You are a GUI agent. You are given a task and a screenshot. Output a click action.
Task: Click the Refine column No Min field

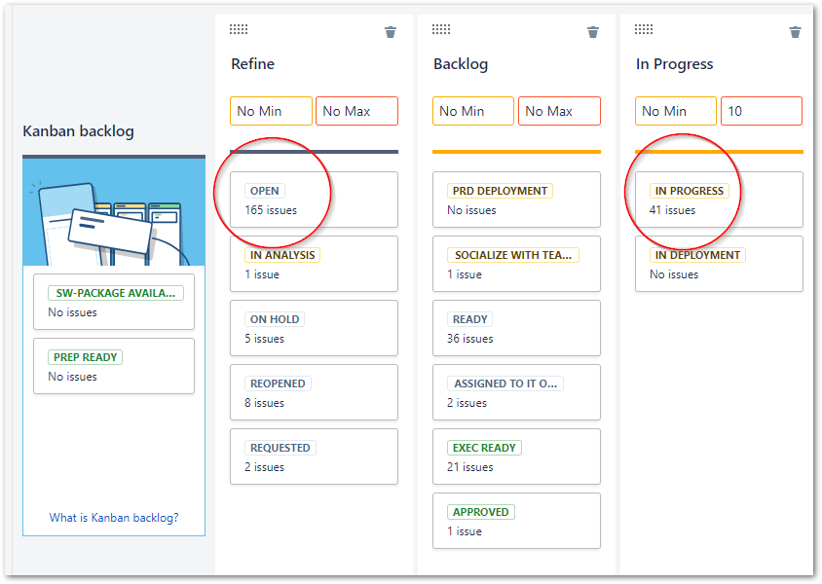(x=271, y=111)
